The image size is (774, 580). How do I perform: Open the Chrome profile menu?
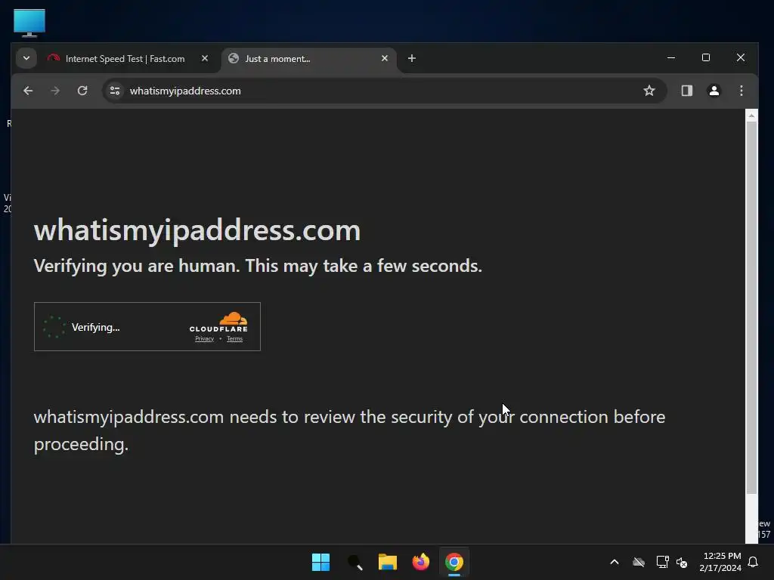714,91
